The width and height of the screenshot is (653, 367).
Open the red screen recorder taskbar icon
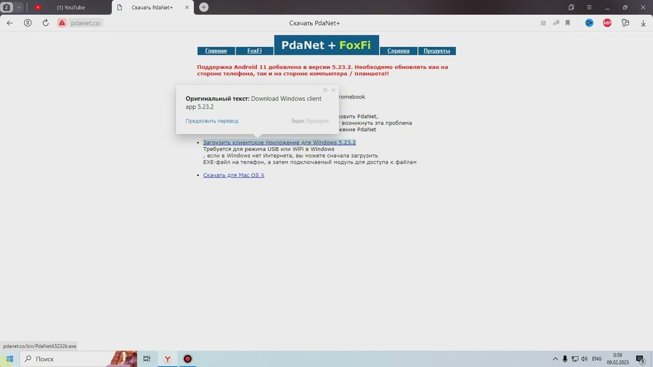188,359
